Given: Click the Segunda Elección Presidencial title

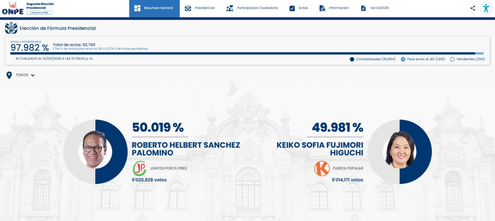Looking at the screenshot, I should click(40, 6).
